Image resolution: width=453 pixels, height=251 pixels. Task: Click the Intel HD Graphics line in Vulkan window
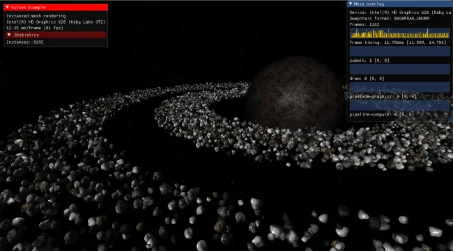pos(56,22)
